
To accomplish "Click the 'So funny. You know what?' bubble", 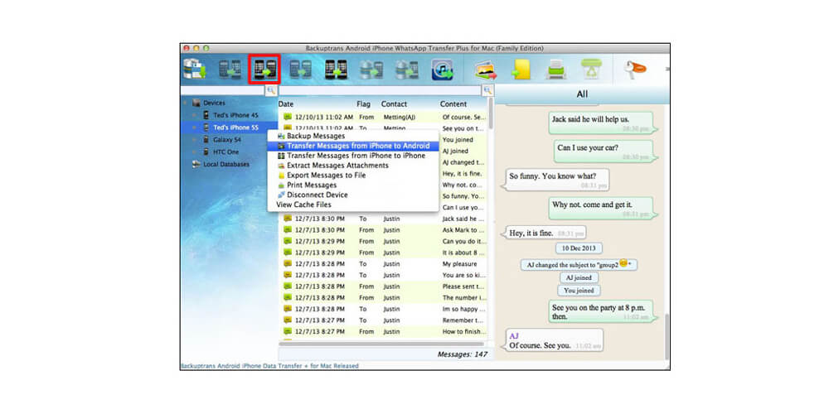I will pyautogui.click(x=554, y=180).
